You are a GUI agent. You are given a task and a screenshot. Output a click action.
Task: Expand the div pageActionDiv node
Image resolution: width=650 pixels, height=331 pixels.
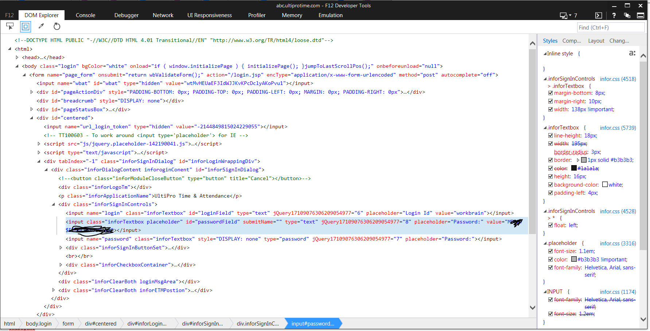[32, 92]
